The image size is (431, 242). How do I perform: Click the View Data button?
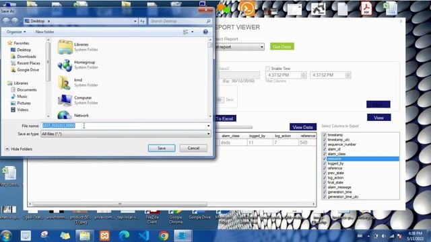point(303,127)
